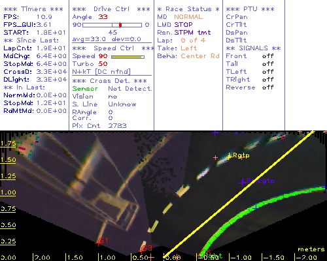
Task: Click the green Sensor label
Action: 85,89
